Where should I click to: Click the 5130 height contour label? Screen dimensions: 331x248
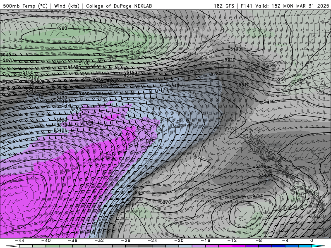[73, 67]
